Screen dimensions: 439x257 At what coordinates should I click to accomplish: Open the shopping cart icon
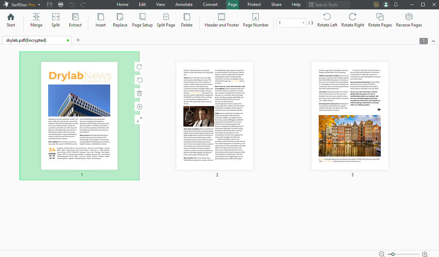pos(376,5)
